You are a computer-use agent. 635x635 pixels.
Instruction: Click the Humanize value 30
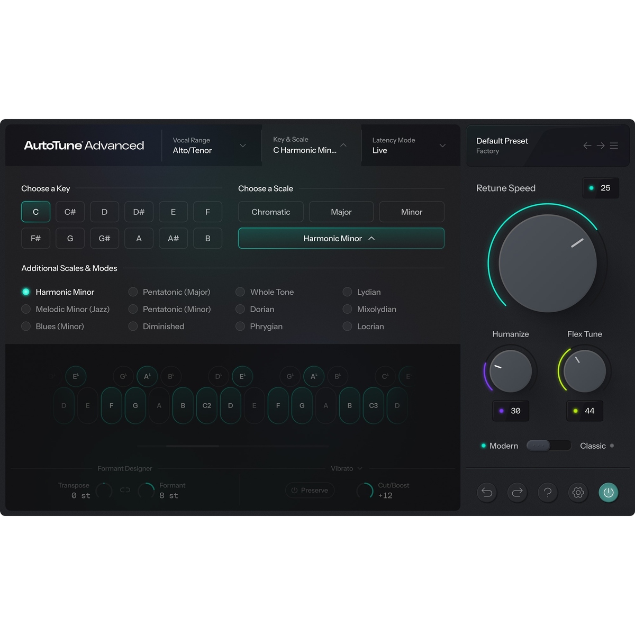point(511,411)
